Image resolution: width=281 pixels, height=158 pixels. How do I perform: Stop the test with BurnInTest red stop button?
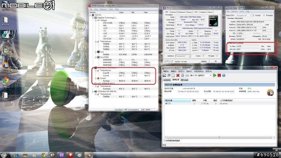point(219,75)
